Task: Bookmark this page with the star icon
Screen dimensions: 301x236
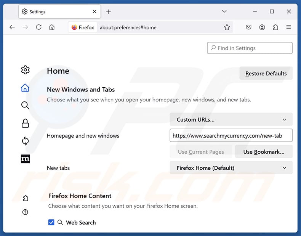Action: coord(227,27)
